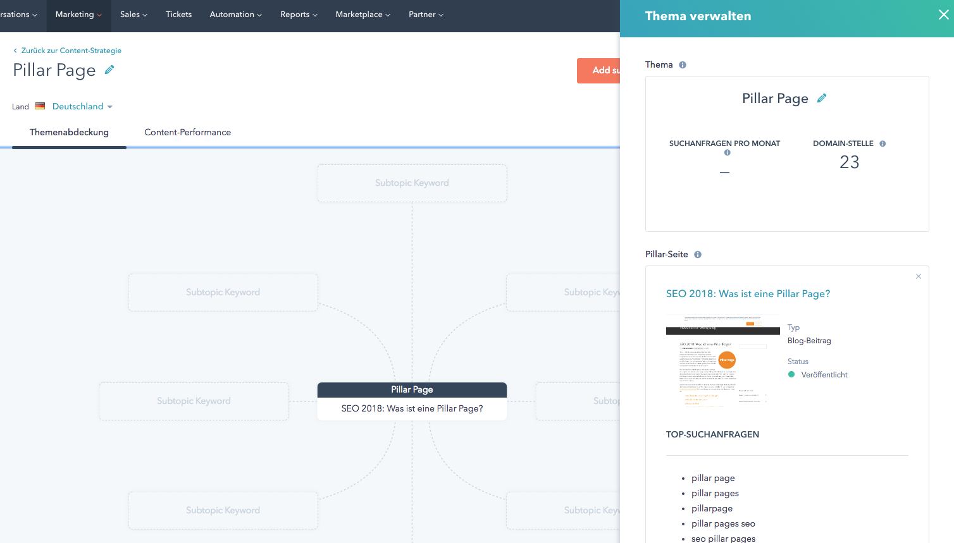Image resolution: width=954 pixels, height=543 pixels.
Task: Switch to the Themenabdeckung tab
Action: [x=69, y=132]
